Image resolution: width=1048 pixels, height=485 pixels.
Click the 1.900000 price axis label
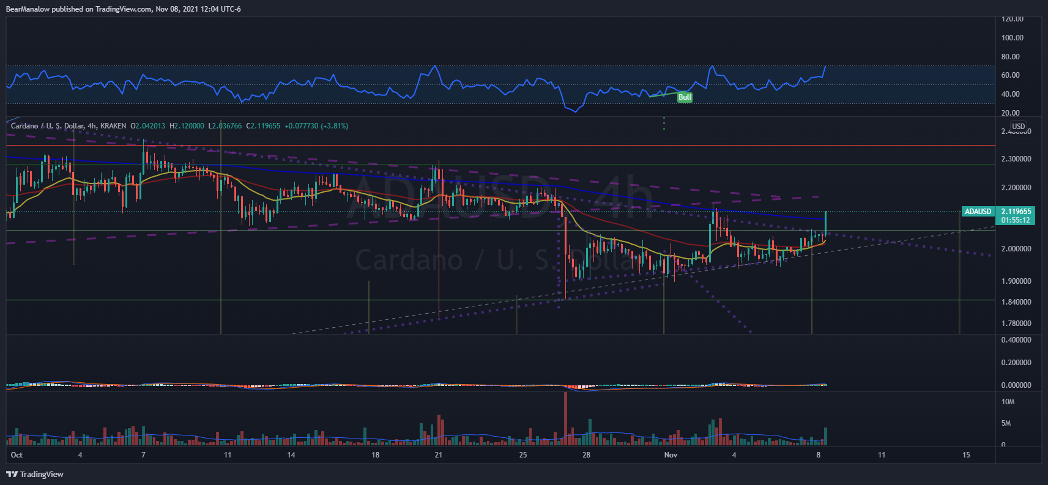[1016, 281]
